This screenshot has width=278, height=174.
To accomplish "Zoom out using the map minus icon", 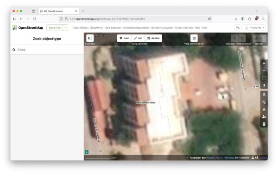I will click(264, 71).
